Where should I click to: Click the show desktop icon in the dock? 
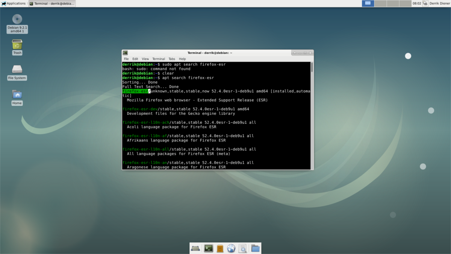pyautogui.click(x=196, y=248)
